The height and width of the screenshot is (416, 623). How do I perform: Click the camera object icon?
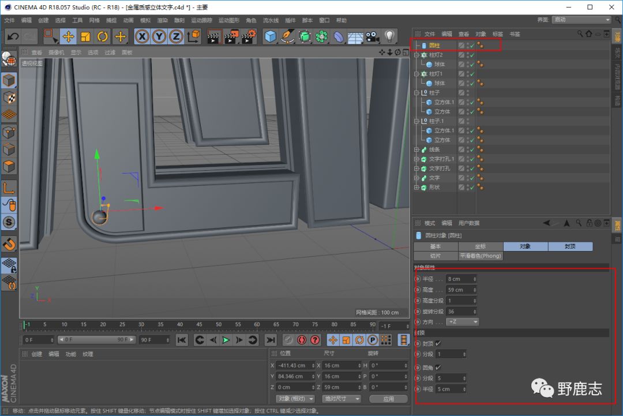pos(373,37)
